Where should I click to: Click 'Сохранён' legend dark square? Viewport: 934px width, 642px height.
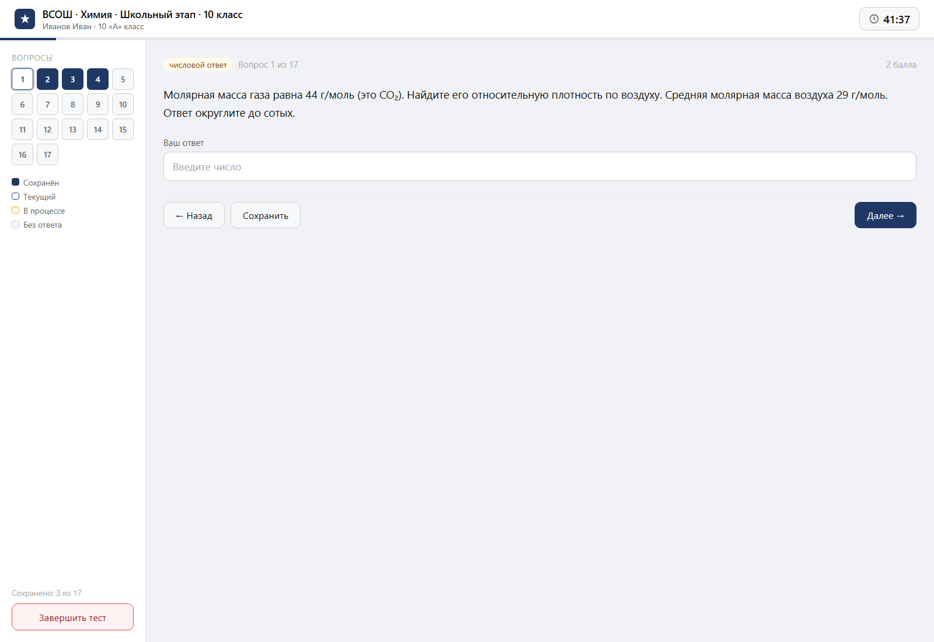click(16, 182)
